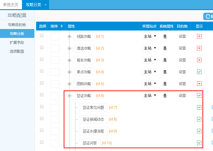Check the selection box for 景点攻略
213x151 pixels.
(x=42, y=71)
